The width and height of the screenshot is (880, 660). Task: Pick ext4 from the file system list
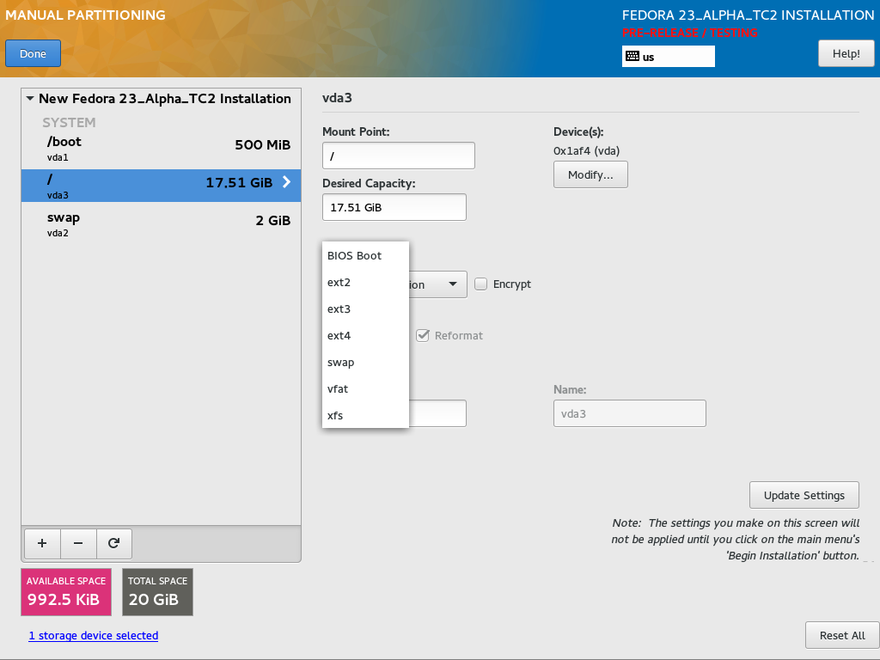(x=365, y=336)
